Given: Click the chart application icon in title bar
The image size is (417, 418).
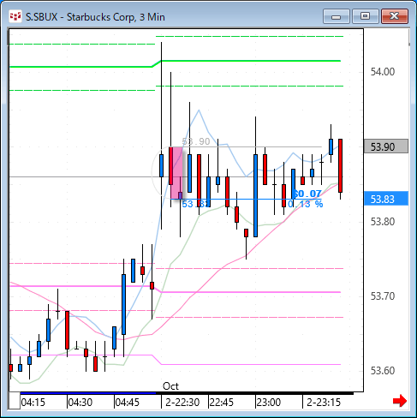Looking at the screenshot, I should tap(15, 17).
